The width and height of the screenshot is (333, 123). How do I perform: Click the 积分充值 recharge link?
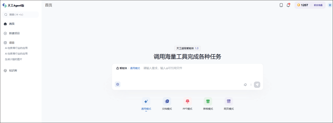coord(318,5)
